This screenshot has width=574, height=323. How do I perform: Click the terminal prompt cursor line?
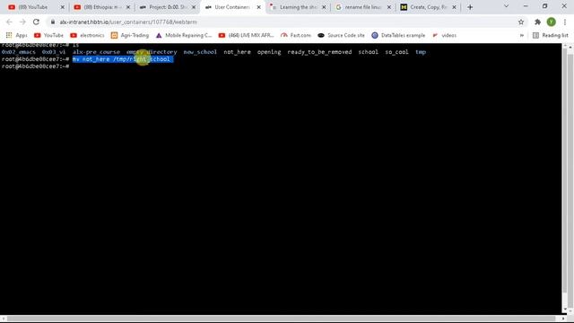(36, 66)
